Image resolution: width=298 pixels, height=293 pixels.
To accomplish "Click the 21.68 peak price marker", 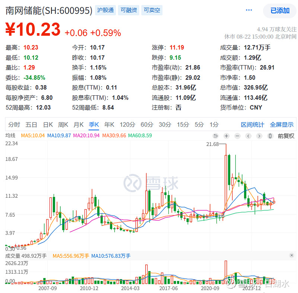I will [212, 144].
